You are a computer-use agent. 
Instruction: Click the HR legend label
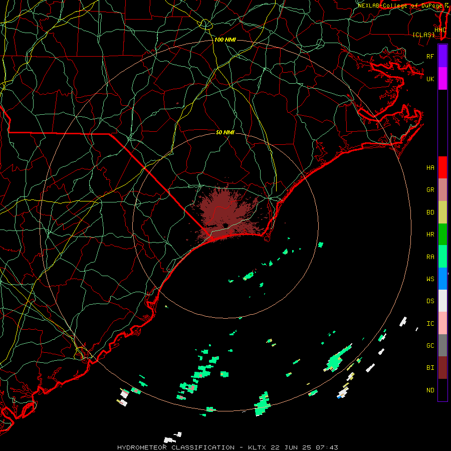430,235
